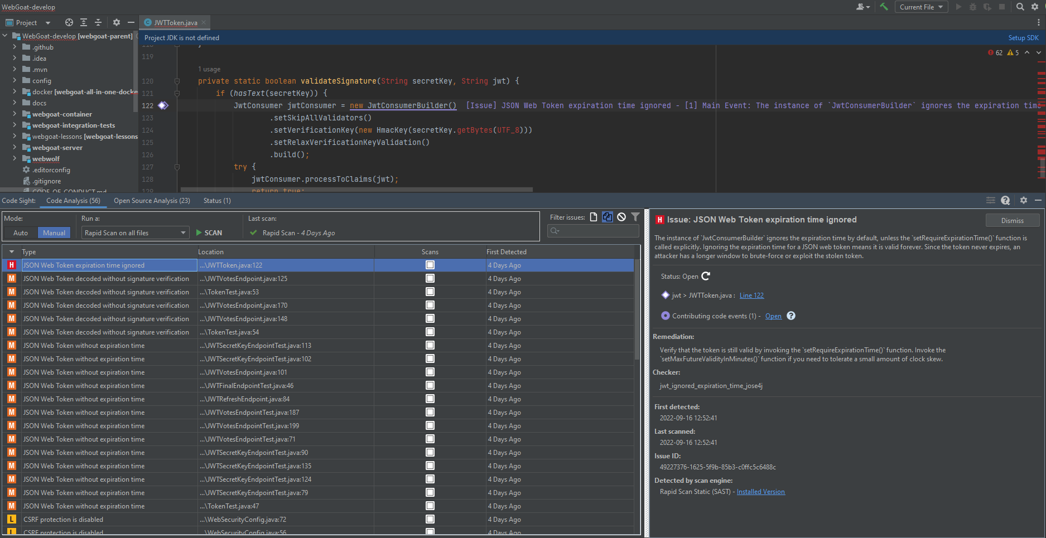Click the Select Opened File crosshair icon
Screen dimensions: 1046x538
click(x=69, y=22)
